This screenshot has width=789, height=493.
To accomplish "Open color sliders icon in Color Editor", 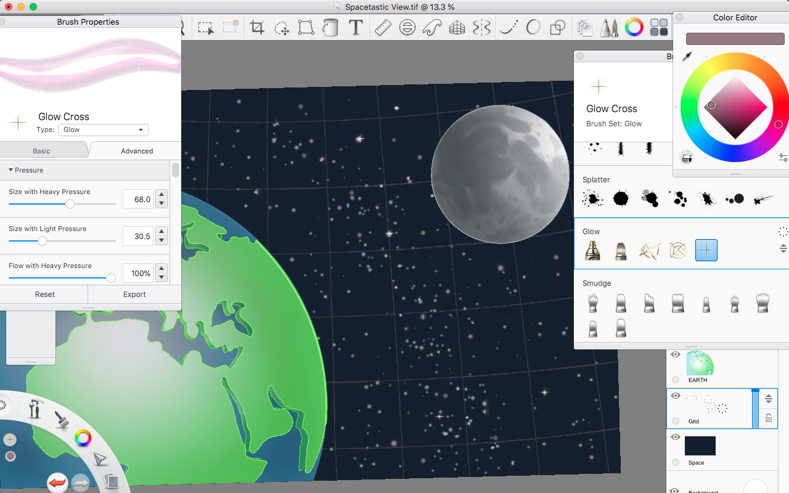I will pyautogui.click(x=783, y=157).
